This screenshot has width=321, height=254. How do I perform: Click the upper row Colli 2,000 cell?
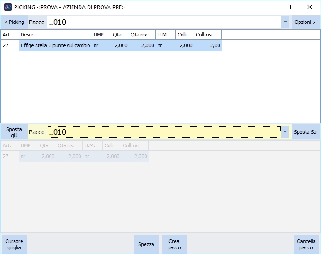[185, 45]
